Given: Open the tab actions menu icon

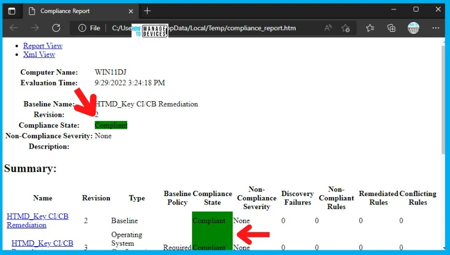Looking at the screenshot, I should click(x=12, y=11).
